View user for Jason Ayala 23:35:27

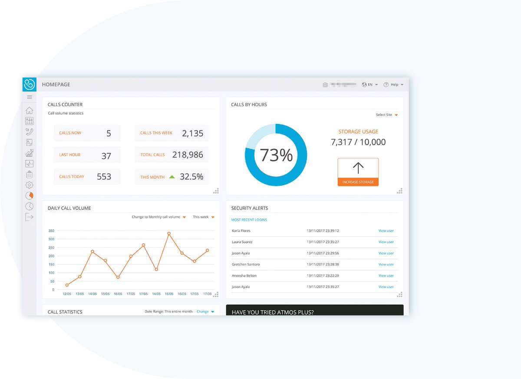[x=386, y=287]
